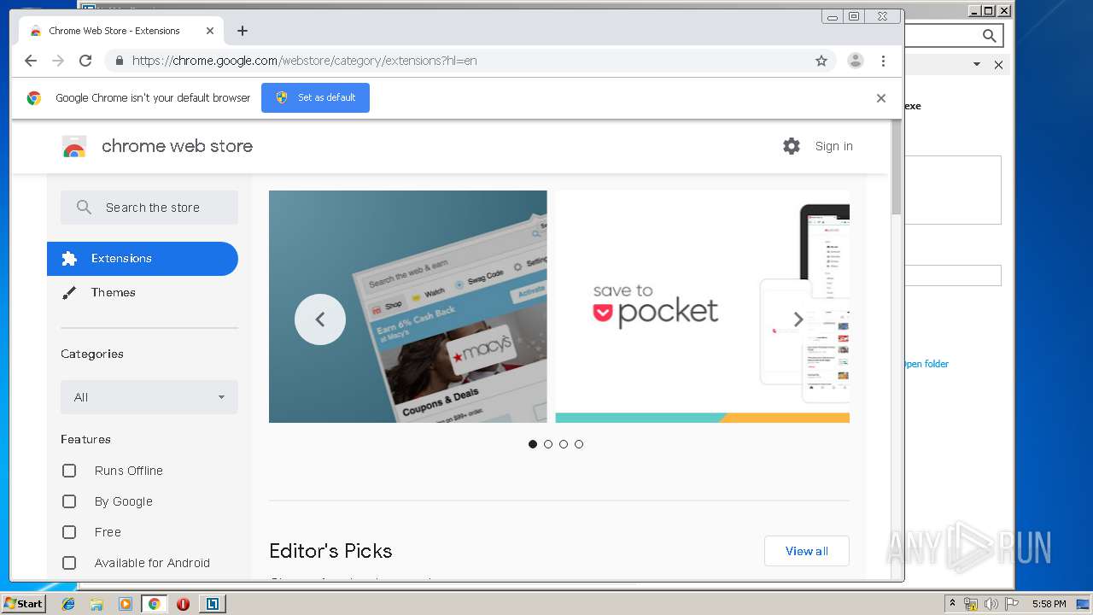Open the dropdown arrow in the background window panel

tap(977, 65)
